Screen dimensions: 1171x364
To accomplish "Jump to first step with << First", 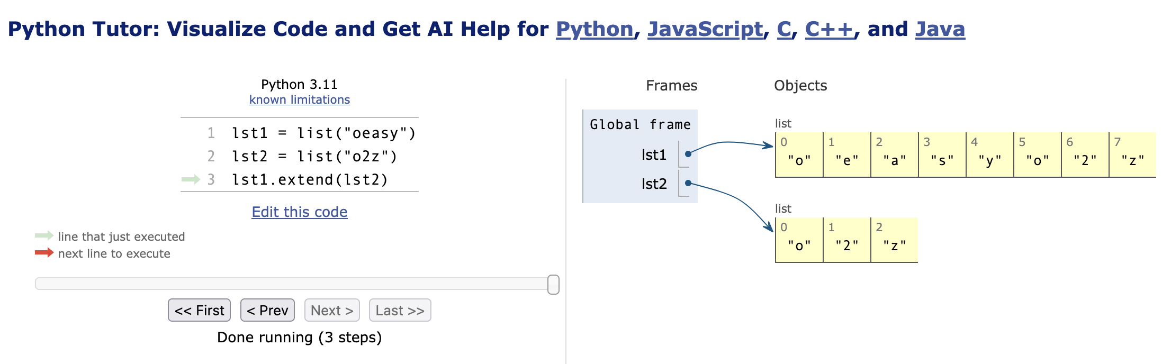I will [x=199, y=310].
